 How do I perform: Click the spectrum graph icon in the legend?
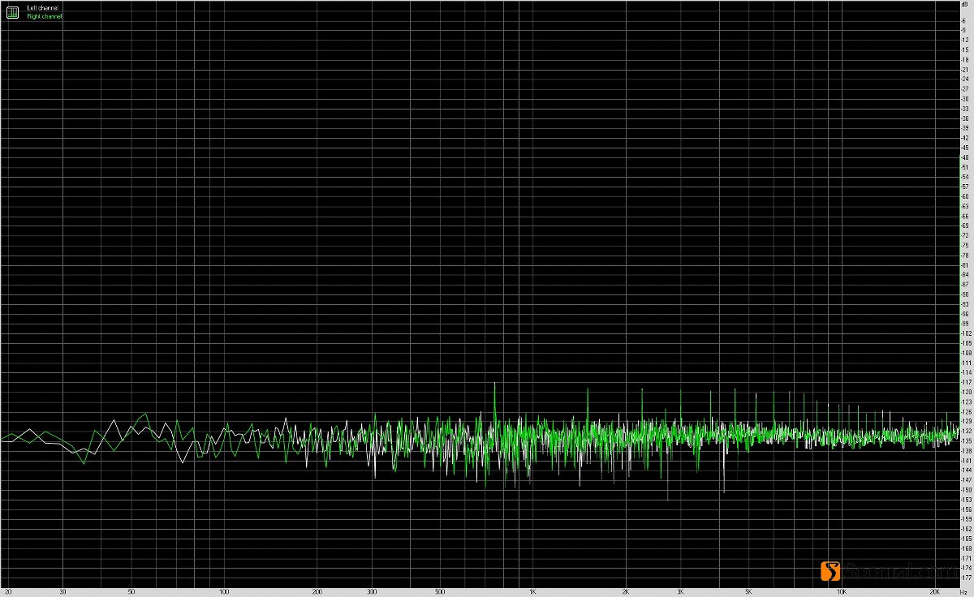coord(13,12)
